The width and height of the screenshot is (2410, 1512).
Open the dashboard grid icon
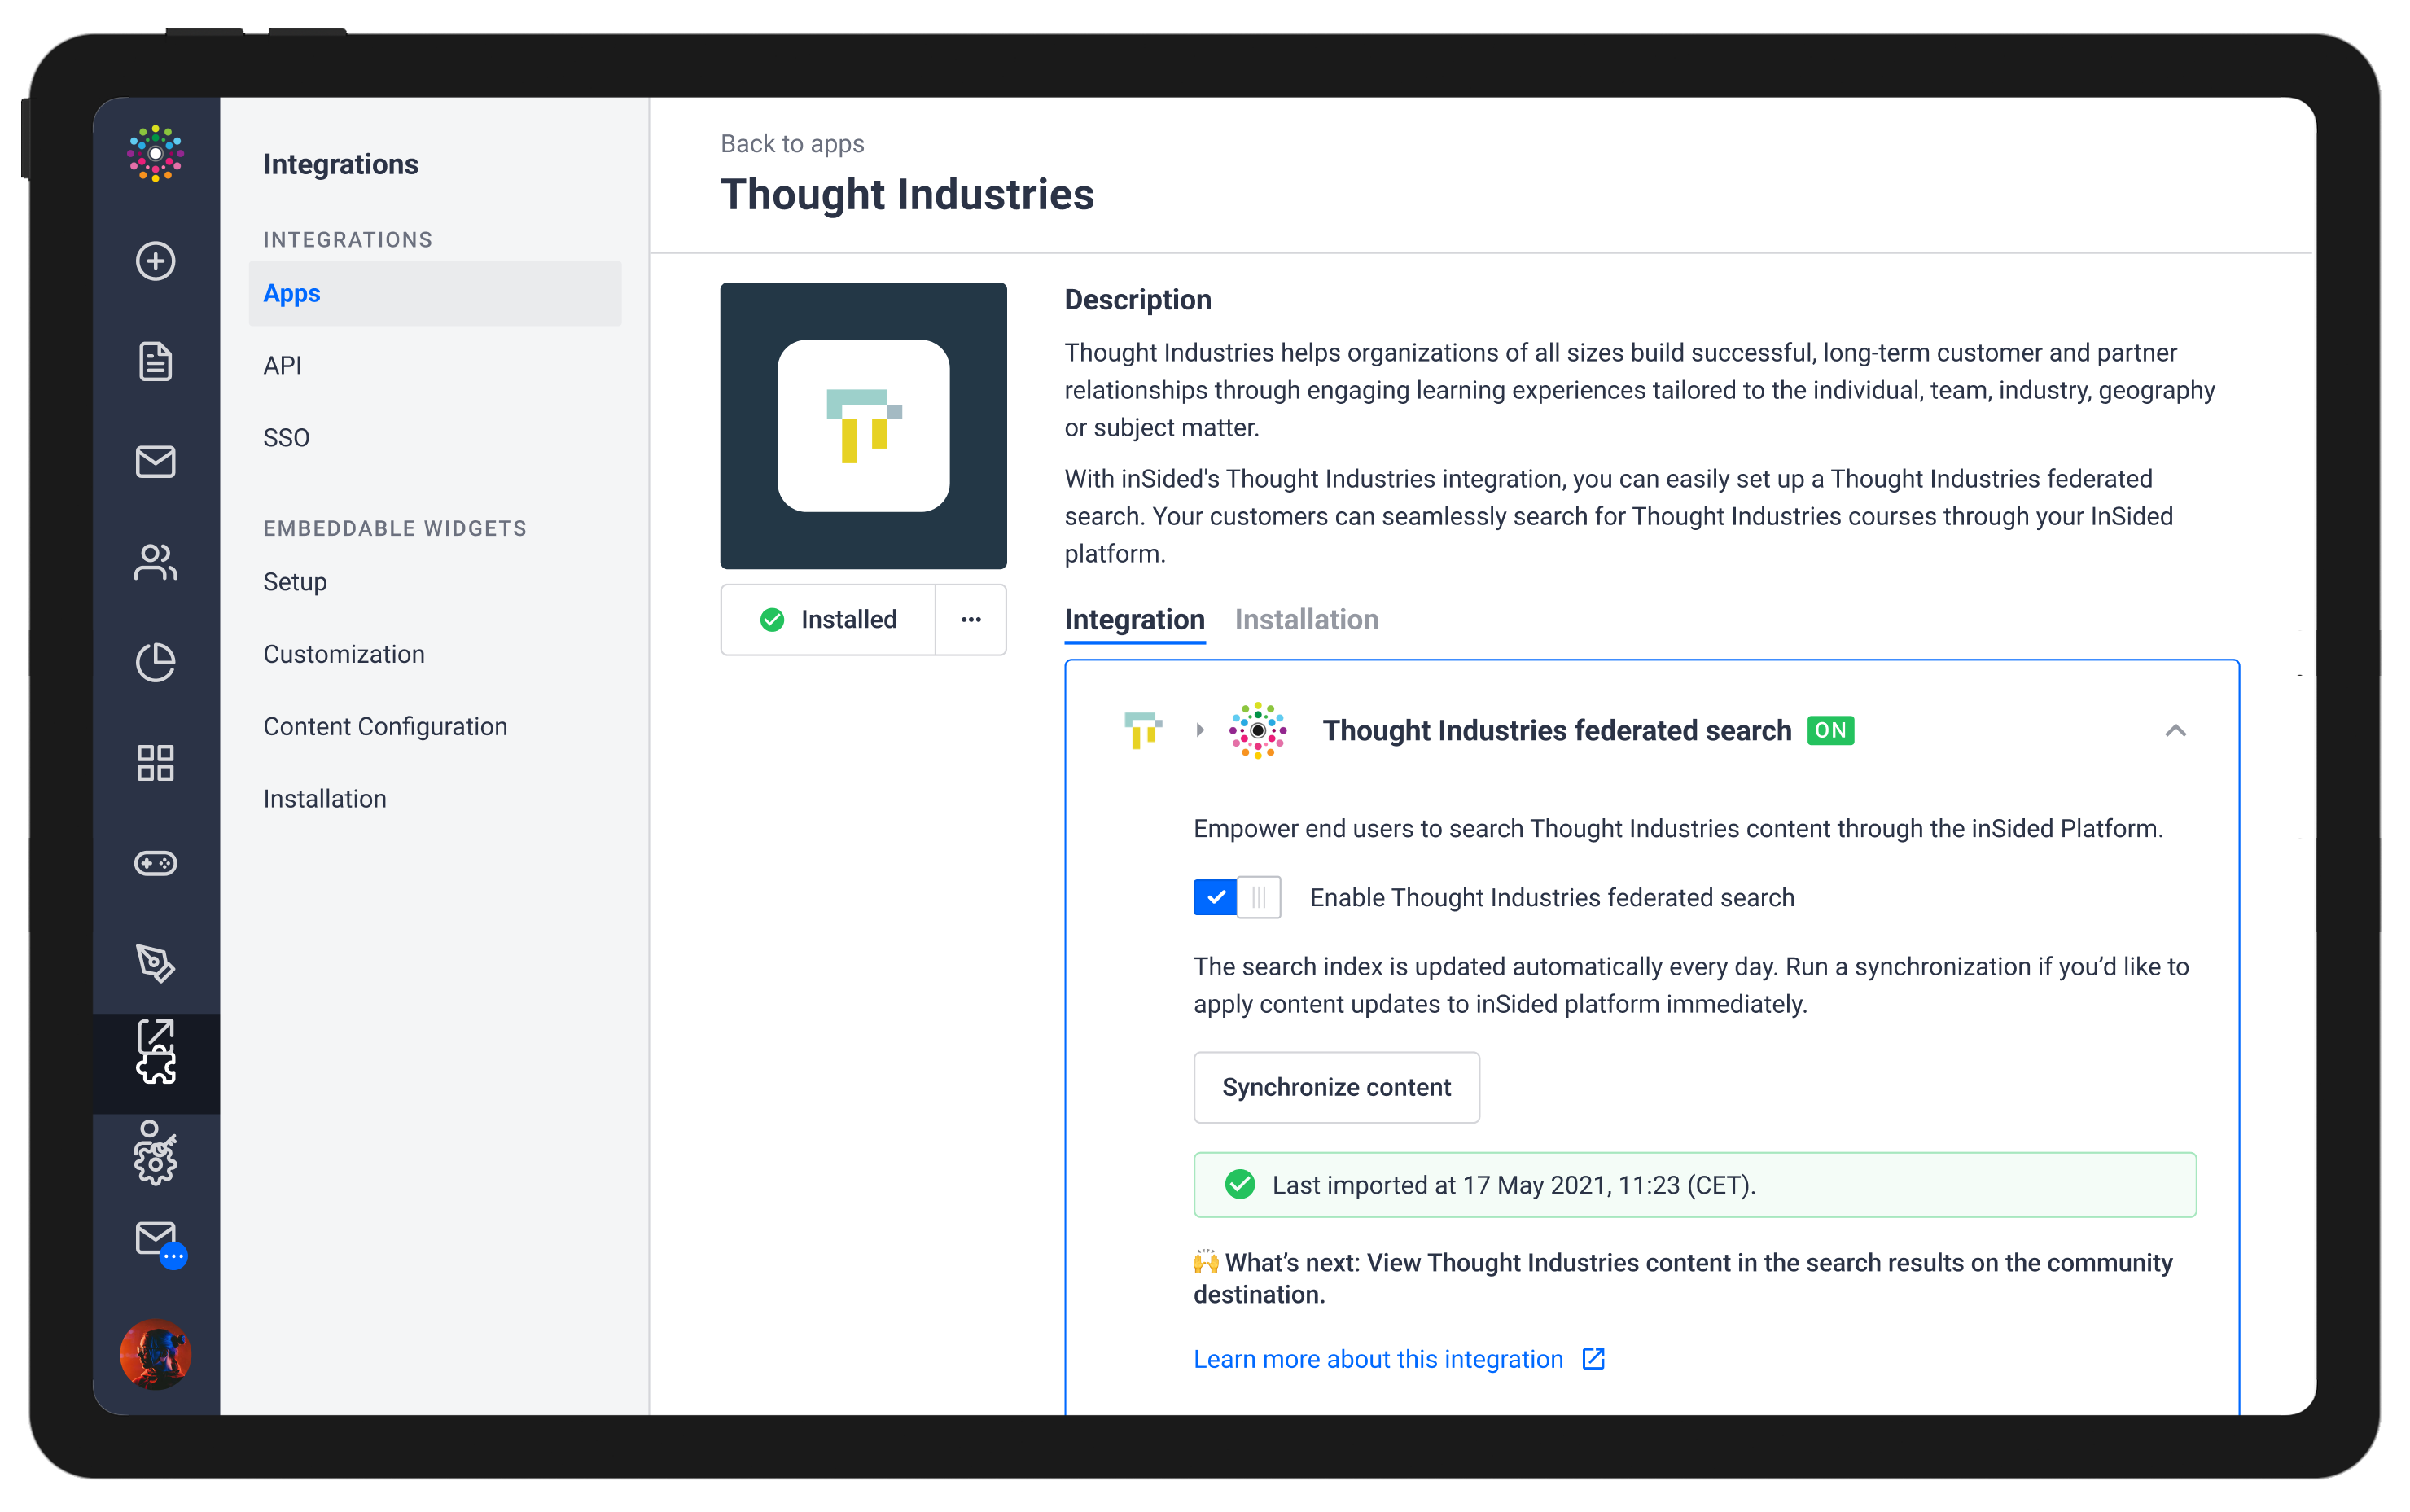[x=155, y=762]
